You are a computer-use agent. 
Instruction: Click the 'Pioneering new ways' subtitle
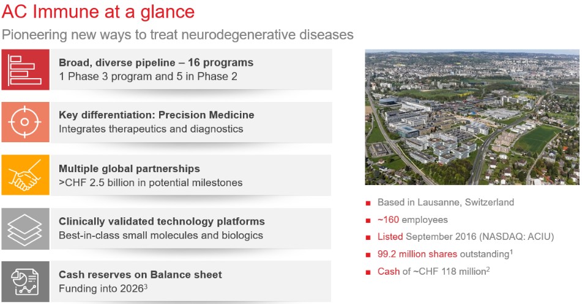[178, 34]
